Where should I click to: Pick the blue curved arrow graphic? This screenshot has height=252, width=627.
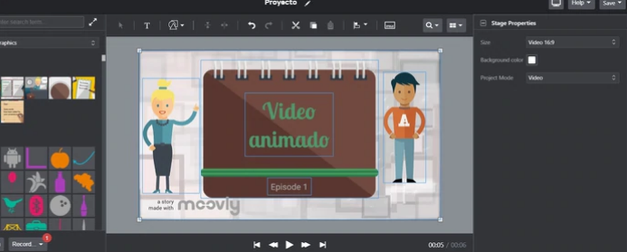[84, 158]
